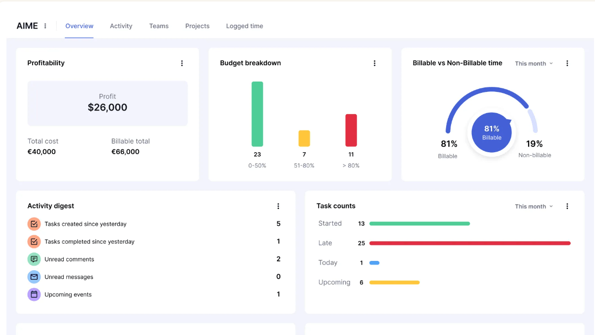Go to the Logged time tab
Screen dimensions: 595x335
[x=244, y=26]
